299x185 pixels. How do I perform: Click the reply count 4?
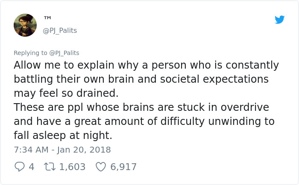[31, 167]
